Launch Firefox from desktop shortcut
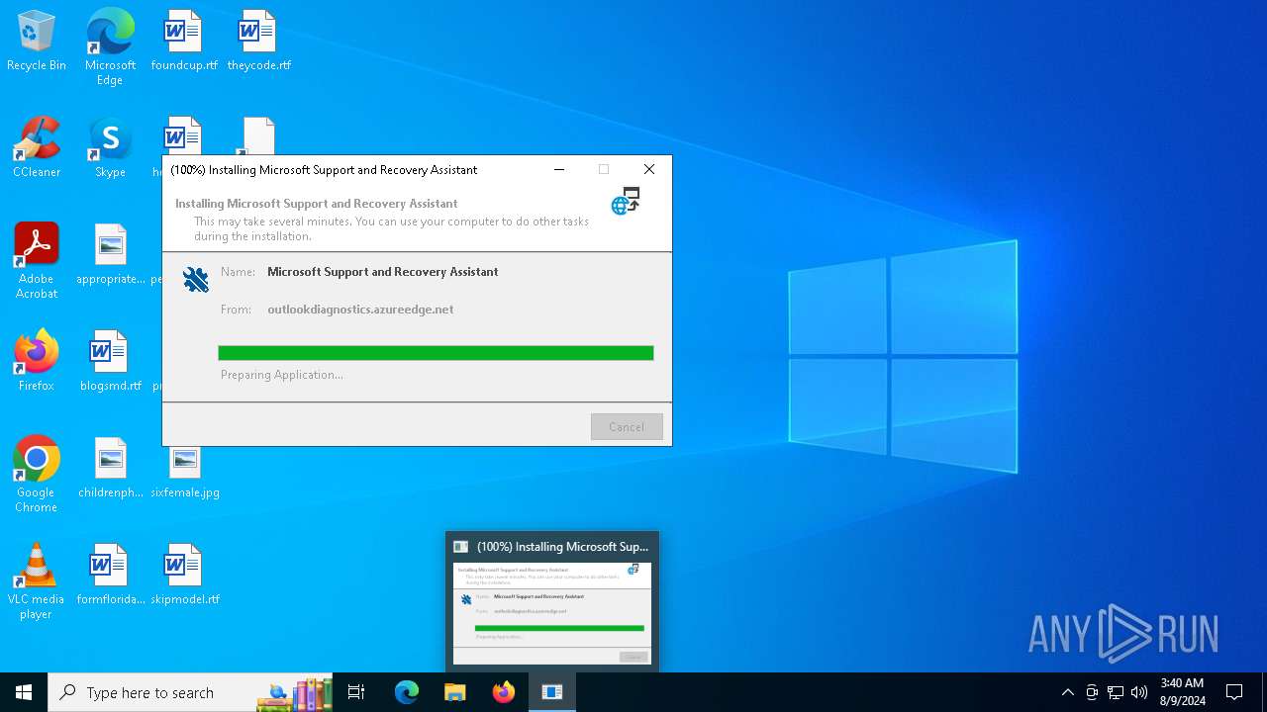This screenshot has width=1267, height=712. (37, 361)
